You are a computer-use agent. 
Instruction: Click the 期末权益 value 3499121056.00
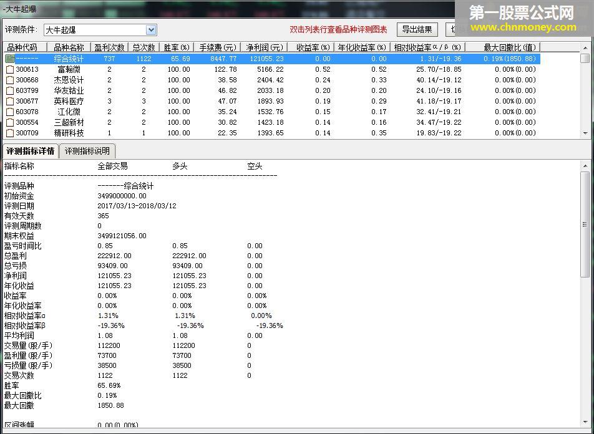pyautogui.click(x=122, y=236)
